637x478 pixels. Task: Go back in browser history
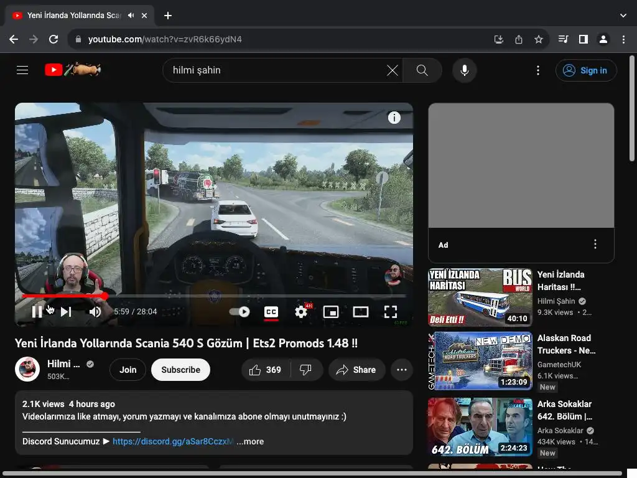pyautogui.click(x=14, y=39)
